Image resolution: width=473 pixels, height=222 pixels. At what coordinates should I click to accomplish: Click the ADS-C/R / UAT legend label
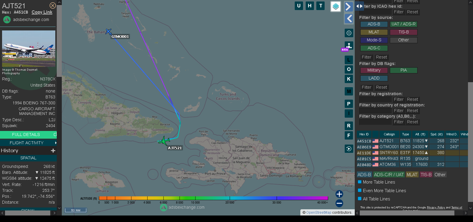pyautogui.click(x=389, y=175)
